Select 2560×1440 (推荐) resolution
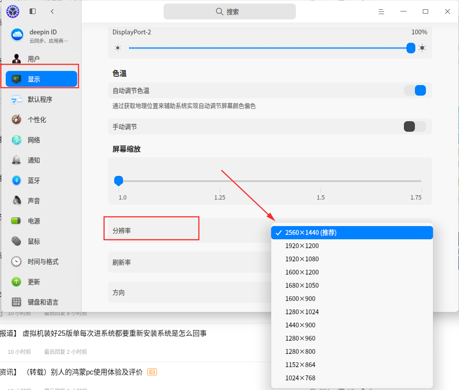 [352, 233]
